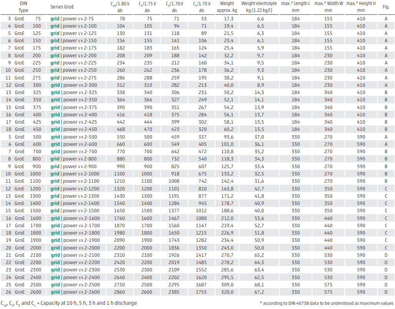Click the capacity value "2019"
Image resolution: width=395 pixels, height=309 pixels.
[174, 263]
